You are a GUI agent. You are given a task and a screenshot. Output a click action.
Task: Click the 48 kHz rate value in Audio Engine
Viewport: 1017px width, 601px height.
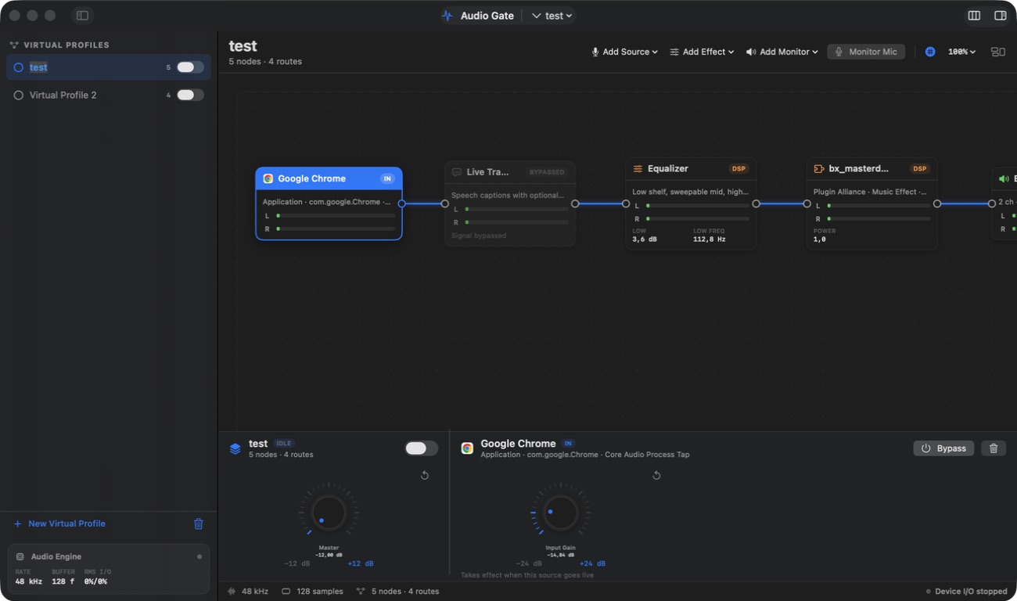(x=29, y=581)
